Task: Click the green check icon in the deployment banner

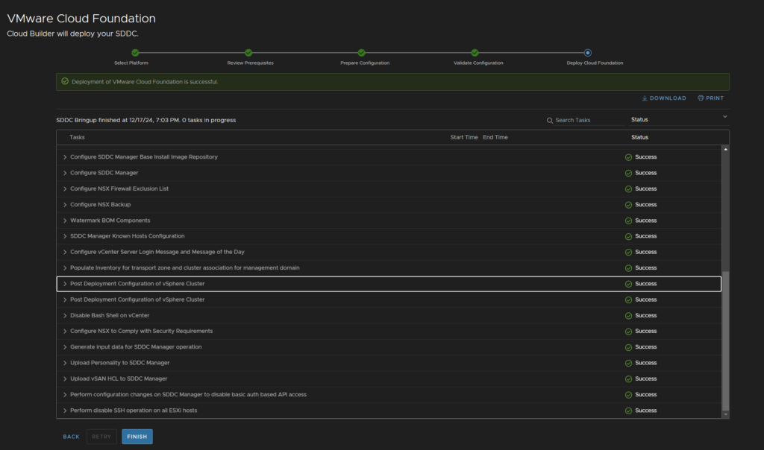Action: tap(65, 81)
